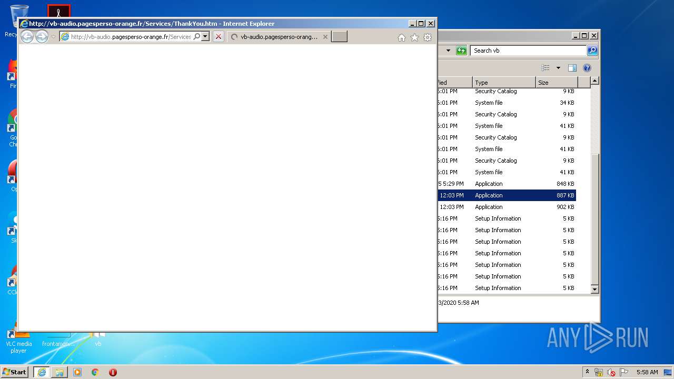Screen dimensions: 674x379
Task: Change the Explorer view icon
Action: coord(546,68)
